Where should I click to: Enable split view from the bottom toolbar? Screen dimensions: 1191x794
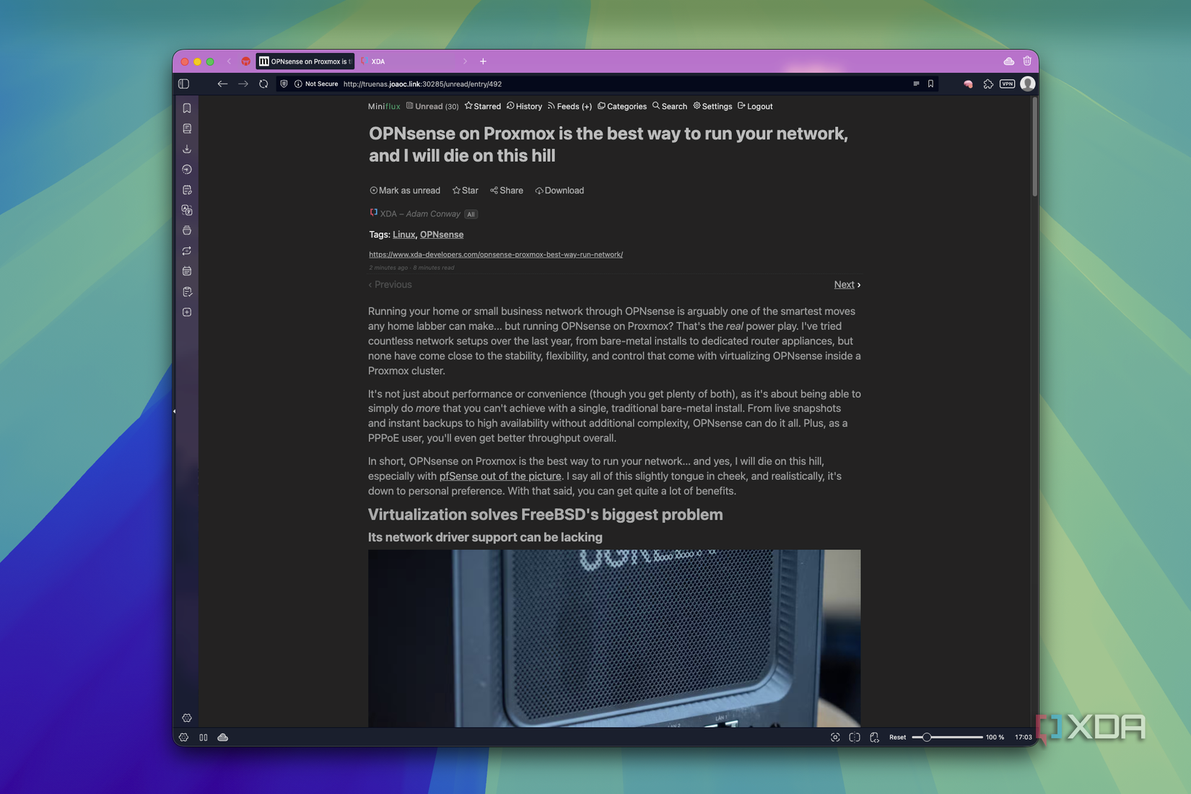[x=855, y=737]
